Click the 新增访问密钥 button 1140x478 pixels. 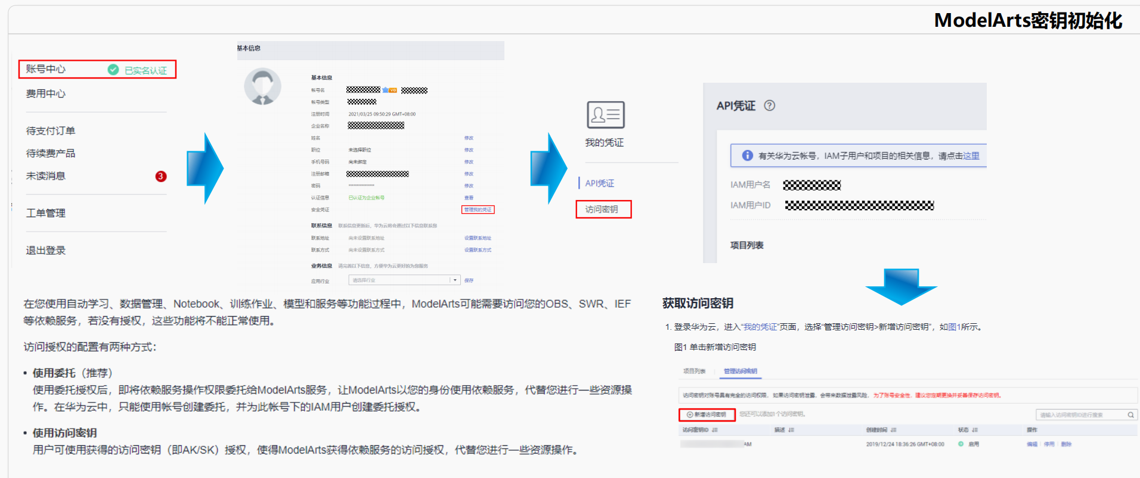coord(707,414)
